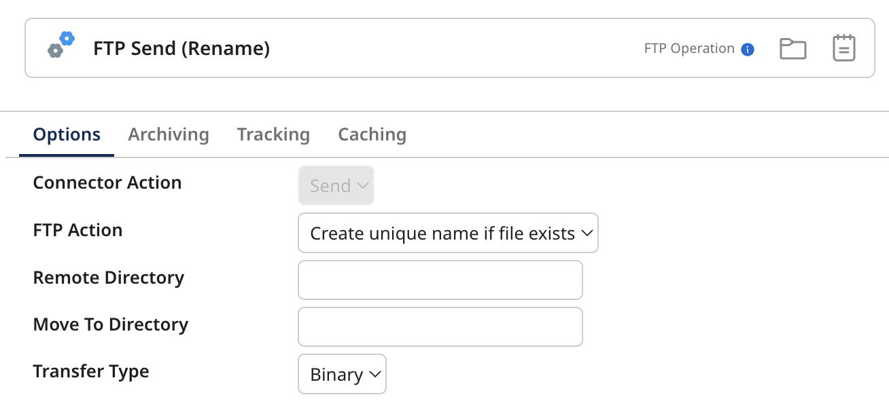Switch to the Tracking tab
Screen dimensions: 889x414
pyautogui.click(x=273, y=134)
